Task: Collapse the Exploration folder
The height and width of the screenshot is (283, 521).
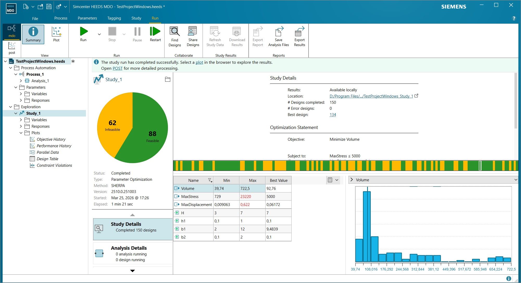Action: coord(11,107)
